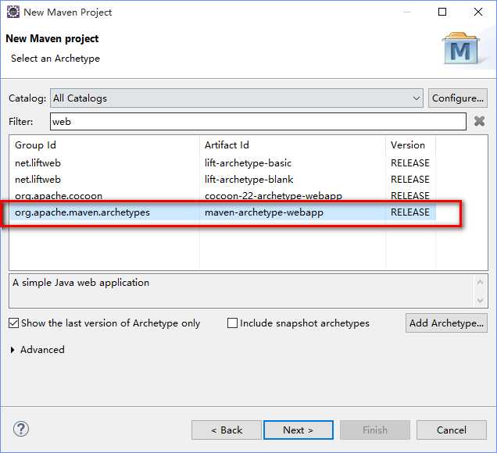Expand the Advanced section
Screen dimensions: 497x453
(13, 350)
